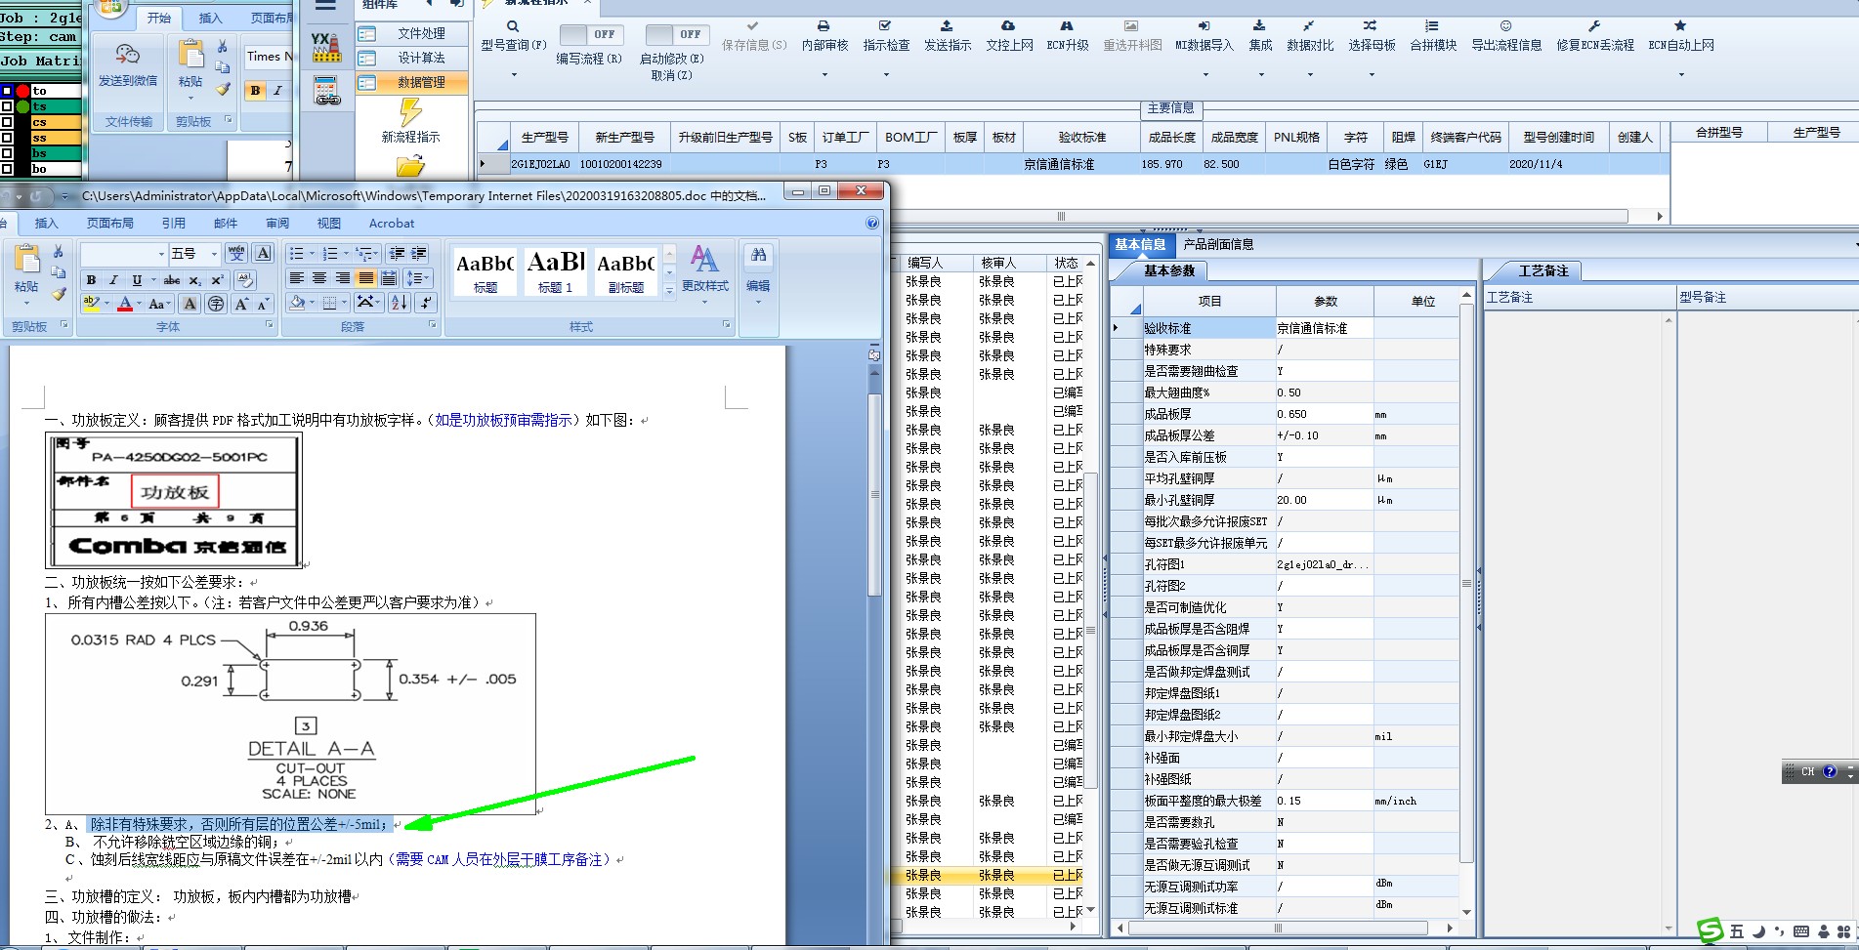Select the 基本信息 tab
The height and width of the screenshot is (950, 1859).
(x=1140, y=244)
